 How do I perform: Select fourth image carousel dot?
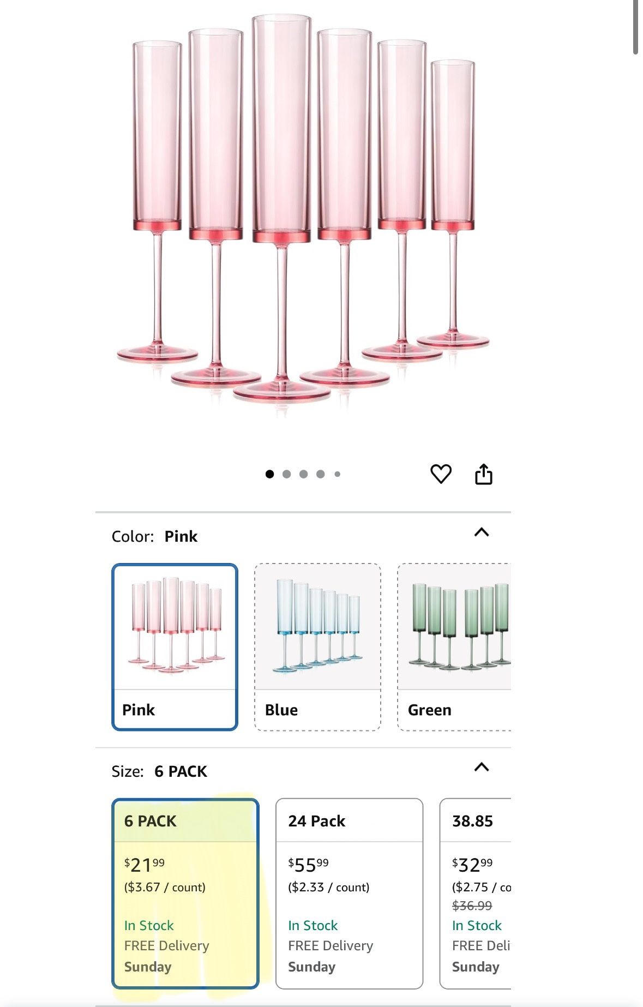320,474
